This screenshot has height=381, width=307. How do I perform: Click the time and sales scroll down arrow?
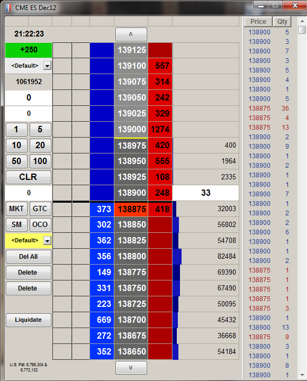click(302, 375)
